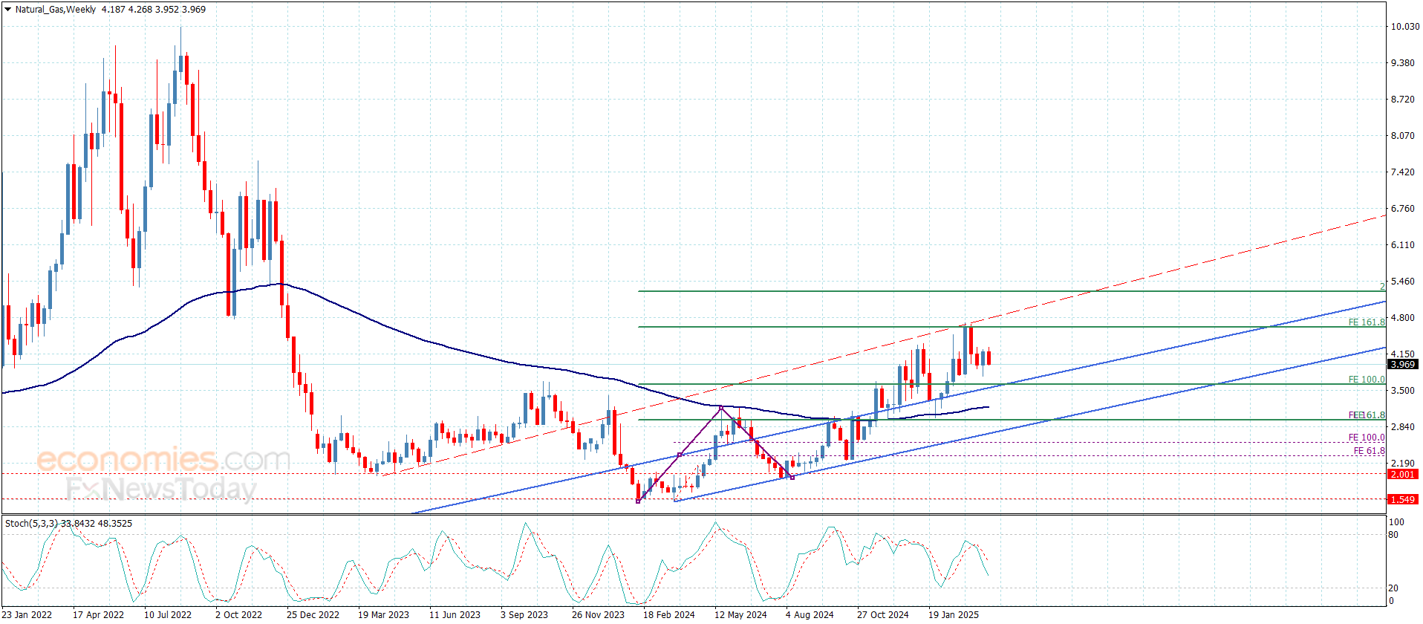Select the green FE 161.8 label near 4.800
Screen dimensions: 1423x624
[x=1366, y=322]
